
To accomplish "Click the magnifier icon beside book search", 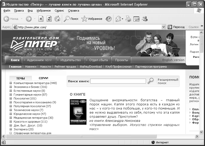I will (x=151, y=81).
